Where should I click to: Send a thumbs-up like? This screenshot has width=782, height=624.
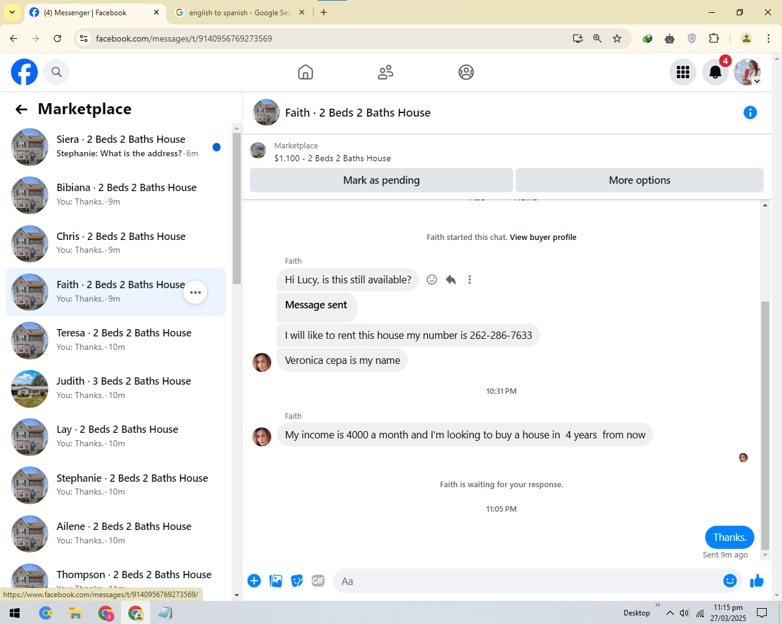[x=757, y=581]
